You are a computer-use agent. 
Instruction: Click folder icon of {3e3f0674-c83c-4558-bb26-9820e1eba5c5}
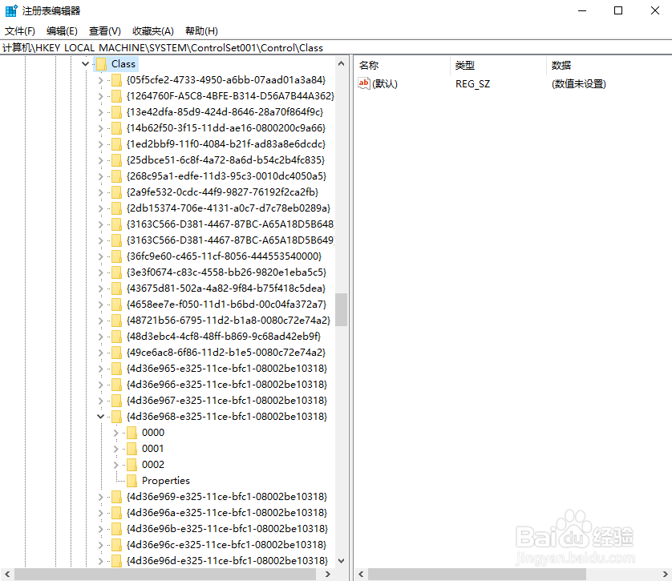(116, 272)
